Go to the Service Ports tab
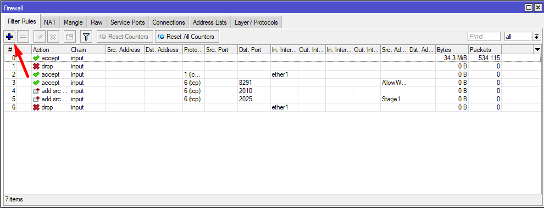Viewport: 544px width, 208px height. (127, 22)
